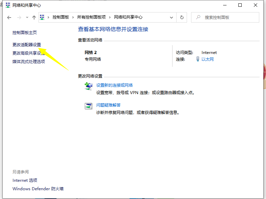Viewport: 266px width, 199px height.
Task: Open 更改适配器设置 in the left pane
Action: pos(27,45)
